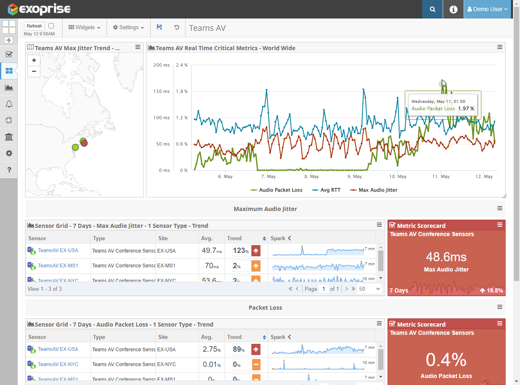The image size is (520, 385).
Task: Click Avg. column header in jitter grid
Action: point(211,238)
